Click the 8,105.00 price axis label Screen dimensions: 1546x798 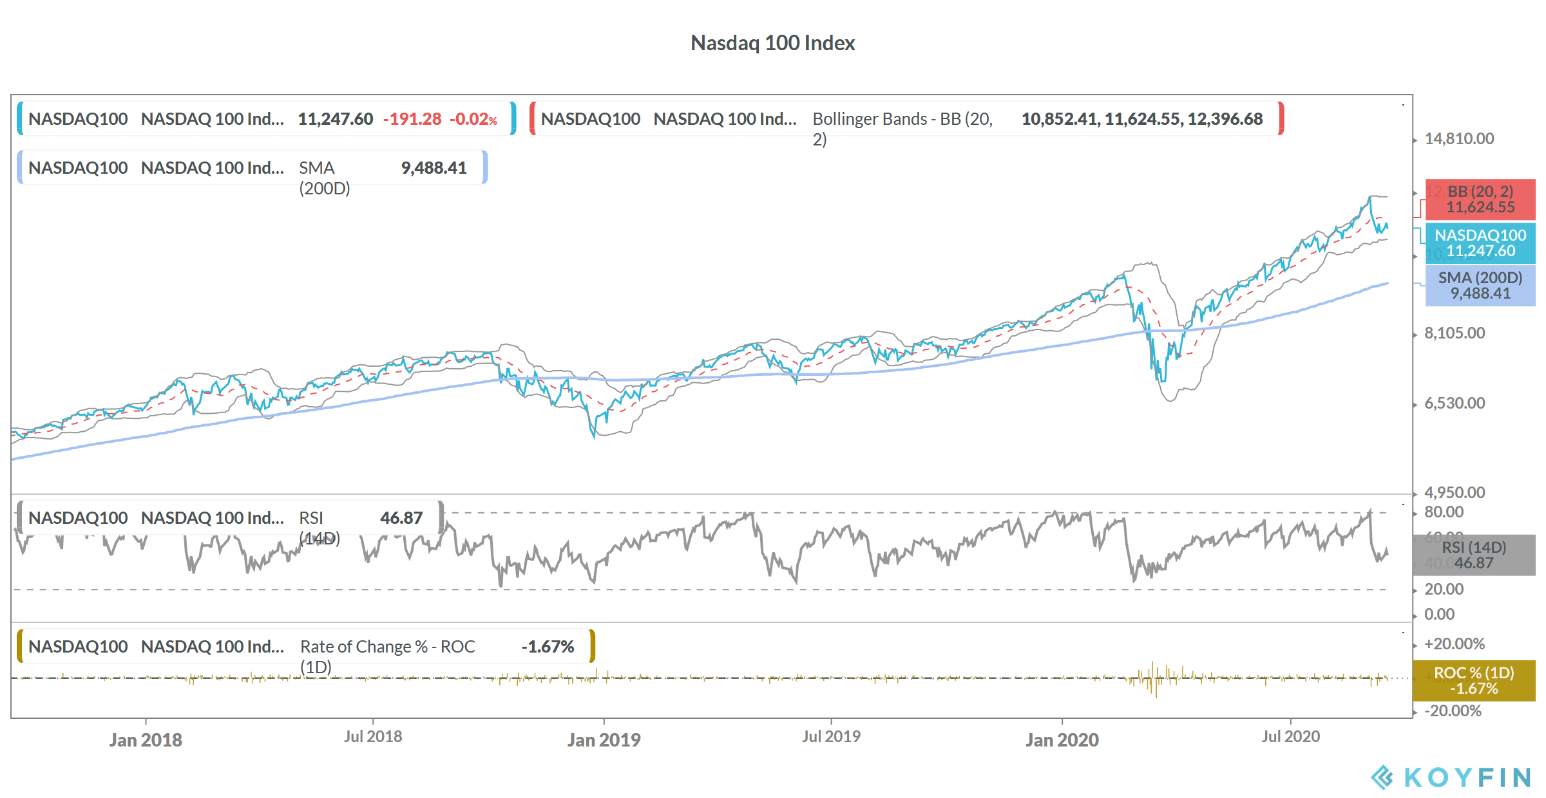[x=1455, y=333]
